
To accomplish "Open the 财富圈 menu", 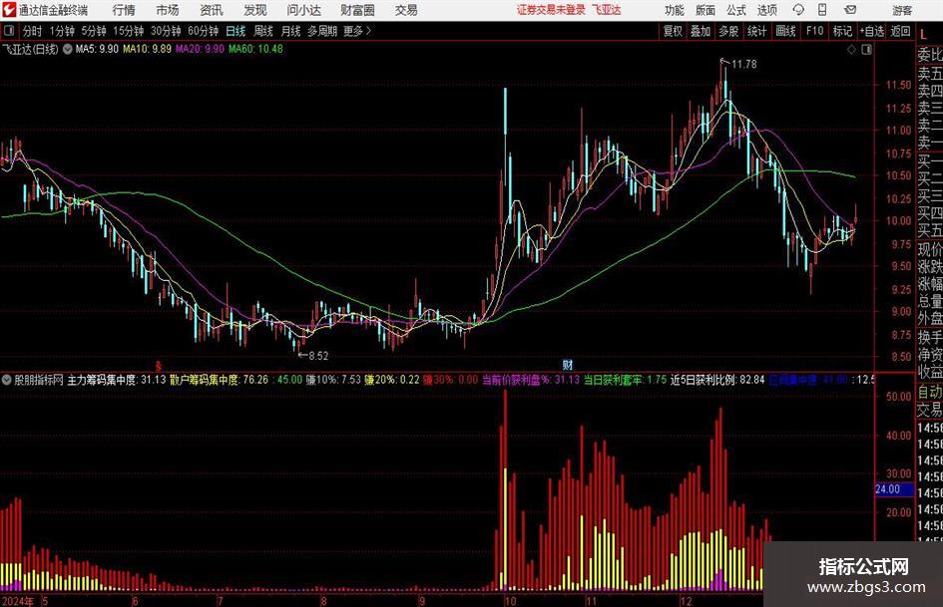I will pos(357,10).
